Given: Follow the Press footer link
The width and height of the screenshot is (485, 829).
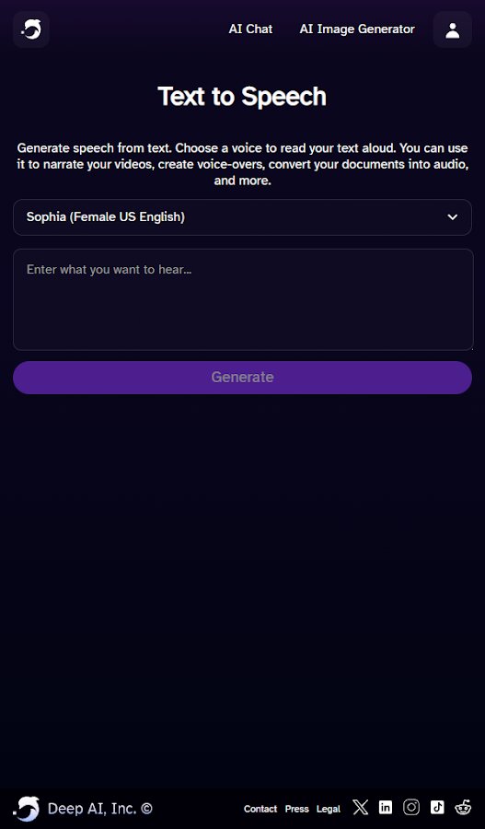Looking at the screenshot, I should [x=297, y=809].
